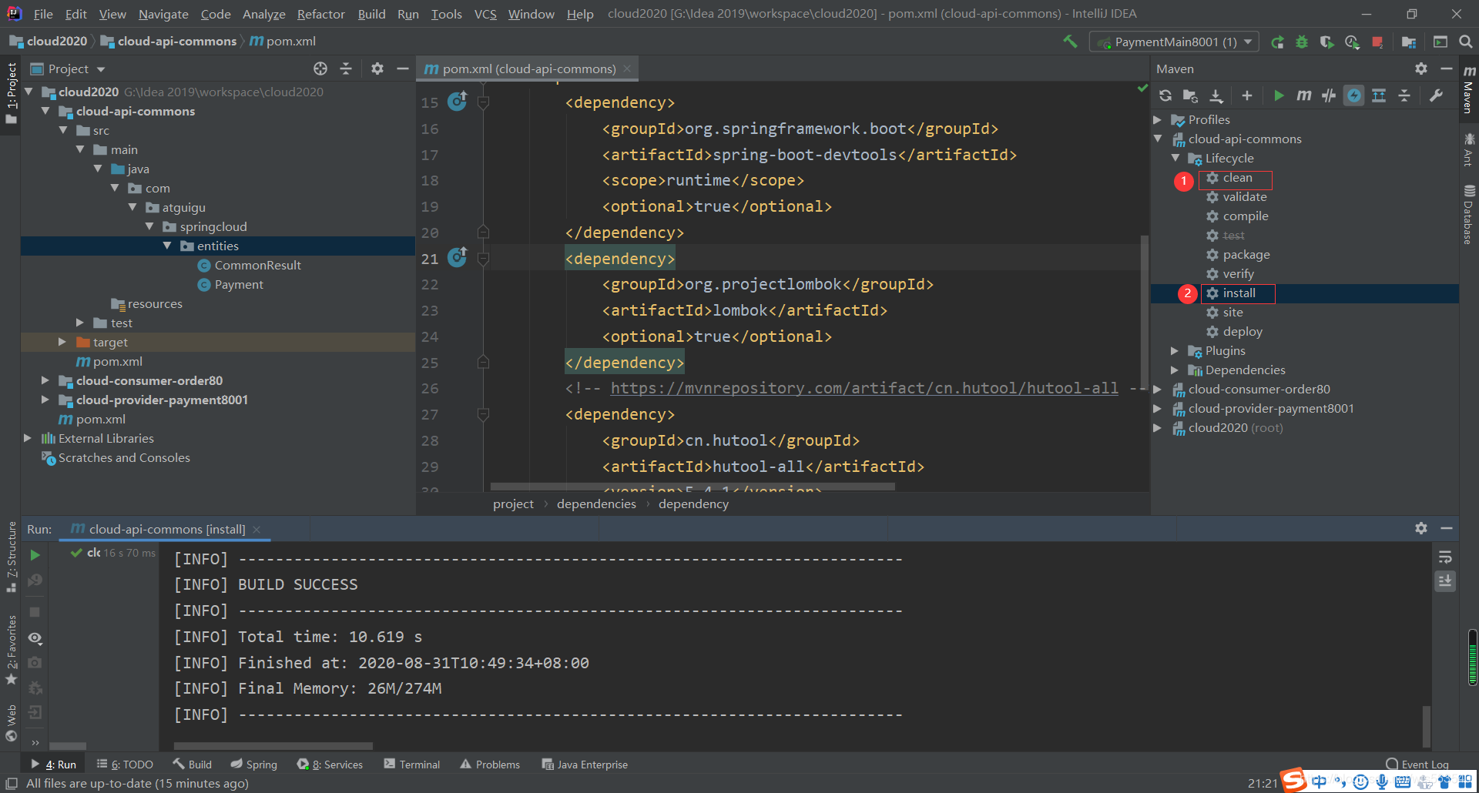1479x793 pixels.
Task: Toggle tool window quick-access button in status bar
Action: click(x=12, y=784)
